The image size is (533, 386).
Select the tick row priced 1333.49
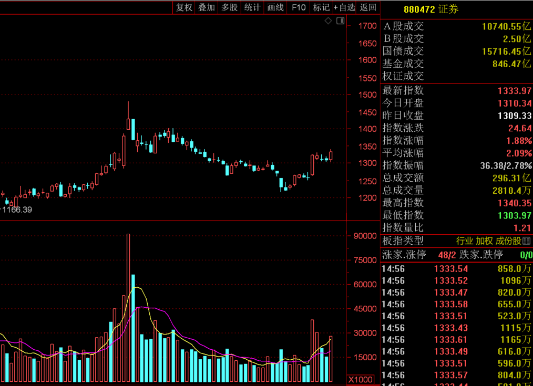pos(456,352)
